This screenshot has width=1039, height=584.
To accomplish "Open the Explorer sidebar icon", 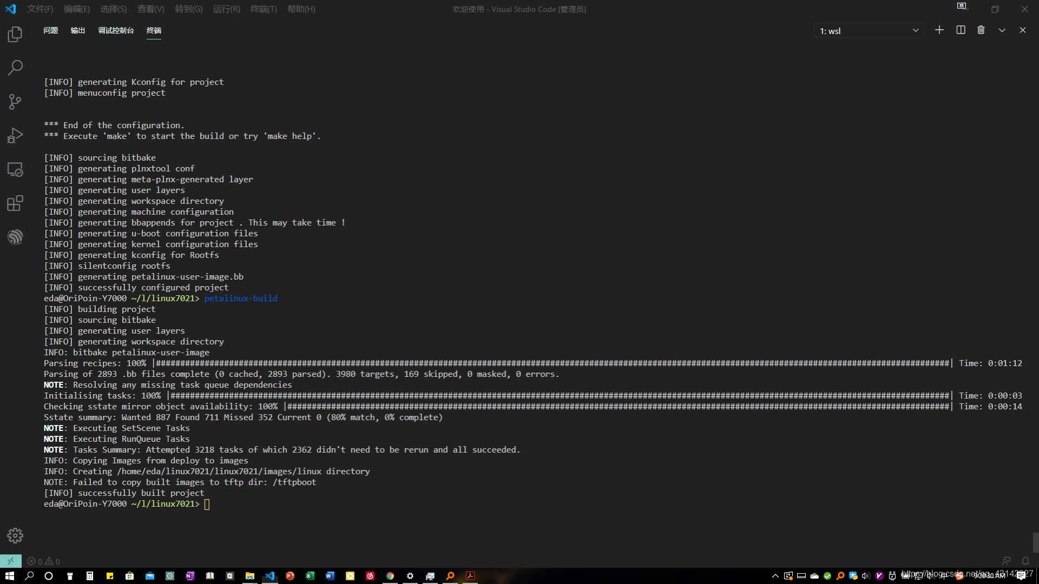I will 15,34.
